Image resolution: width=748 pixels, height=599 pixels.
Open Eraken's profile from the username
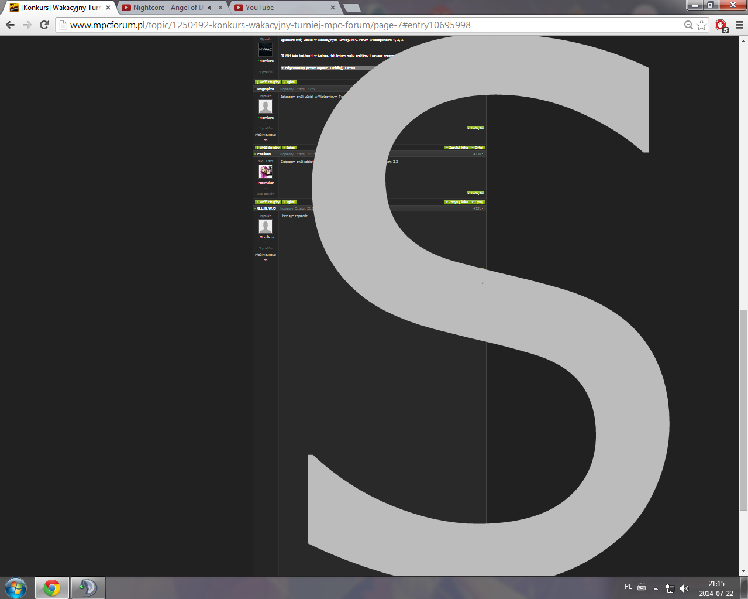coord(264,154)
